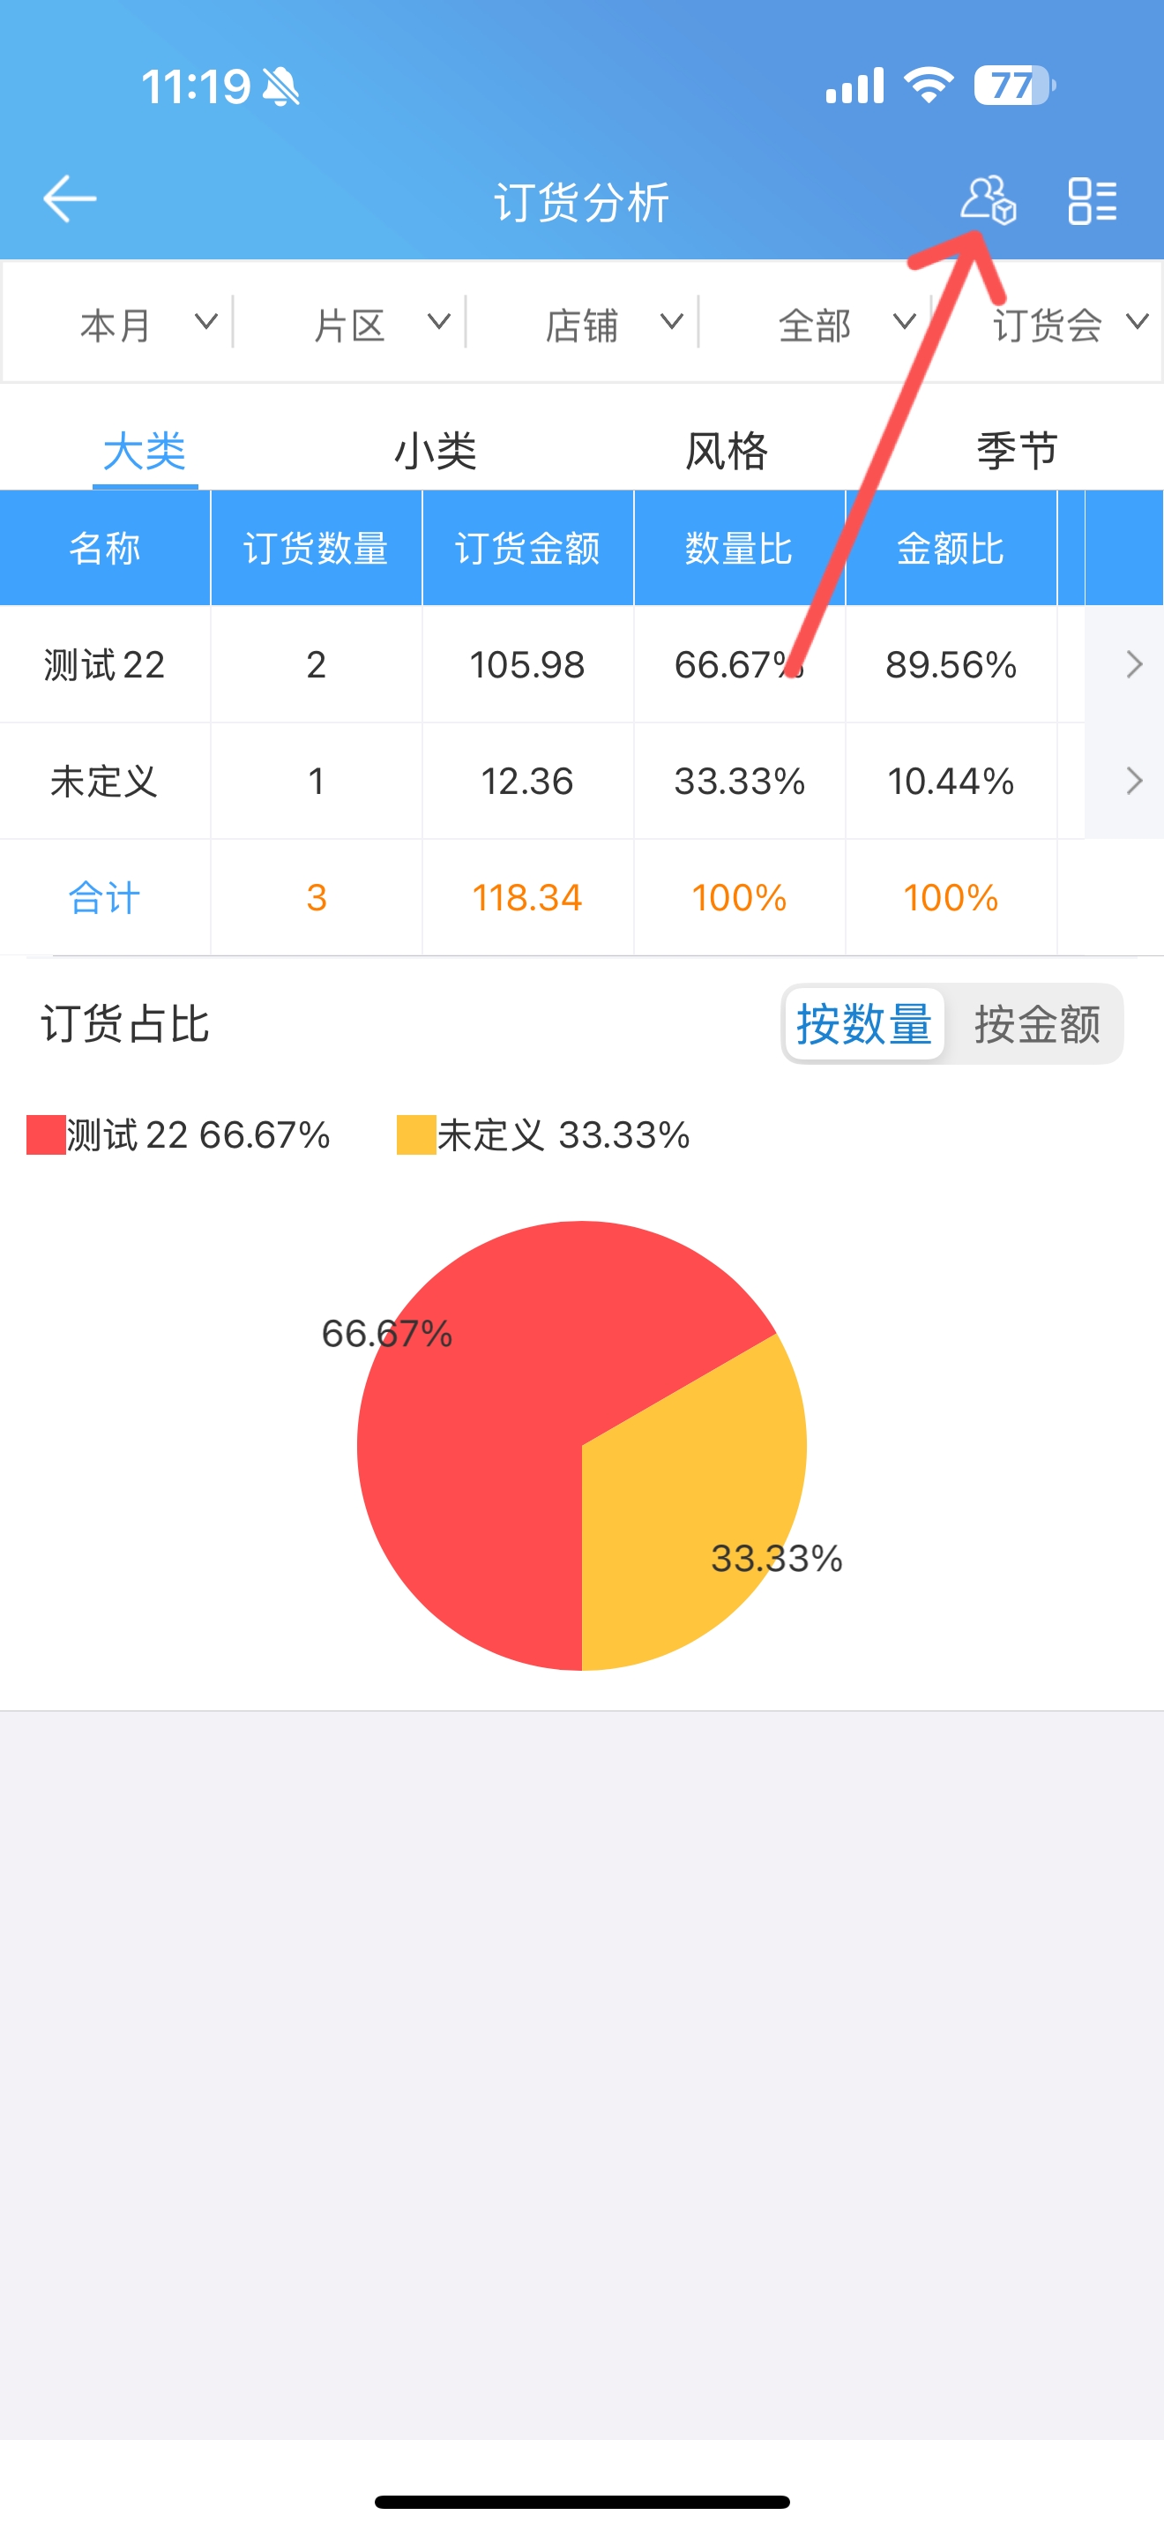Select the 季节 tab
The width and height of the screenshot is (1164, 2530).
coord(1017,452)
